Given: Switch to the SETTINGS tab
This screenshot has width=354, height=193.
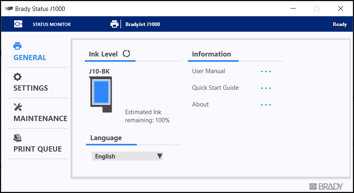Looking at the screenshot, I should tap(31, 88).
